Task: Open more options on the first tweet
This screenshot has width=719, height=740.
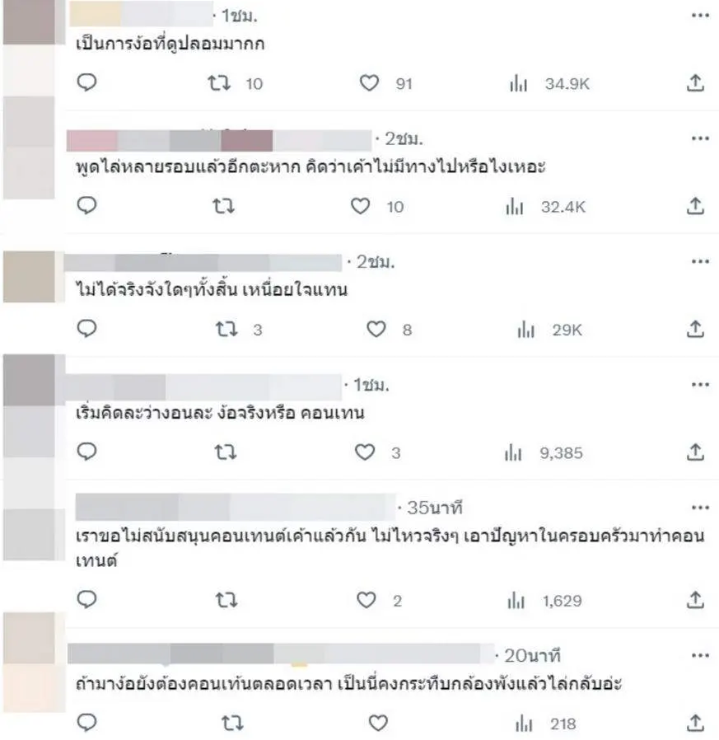Action: 700,16
